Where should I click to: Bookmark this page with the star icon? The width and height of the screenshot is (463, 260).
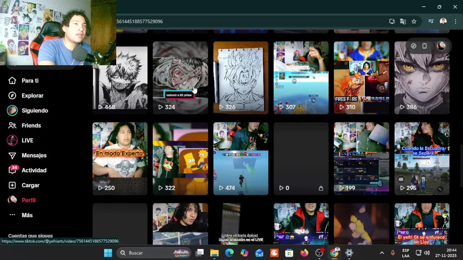[414, 21]
